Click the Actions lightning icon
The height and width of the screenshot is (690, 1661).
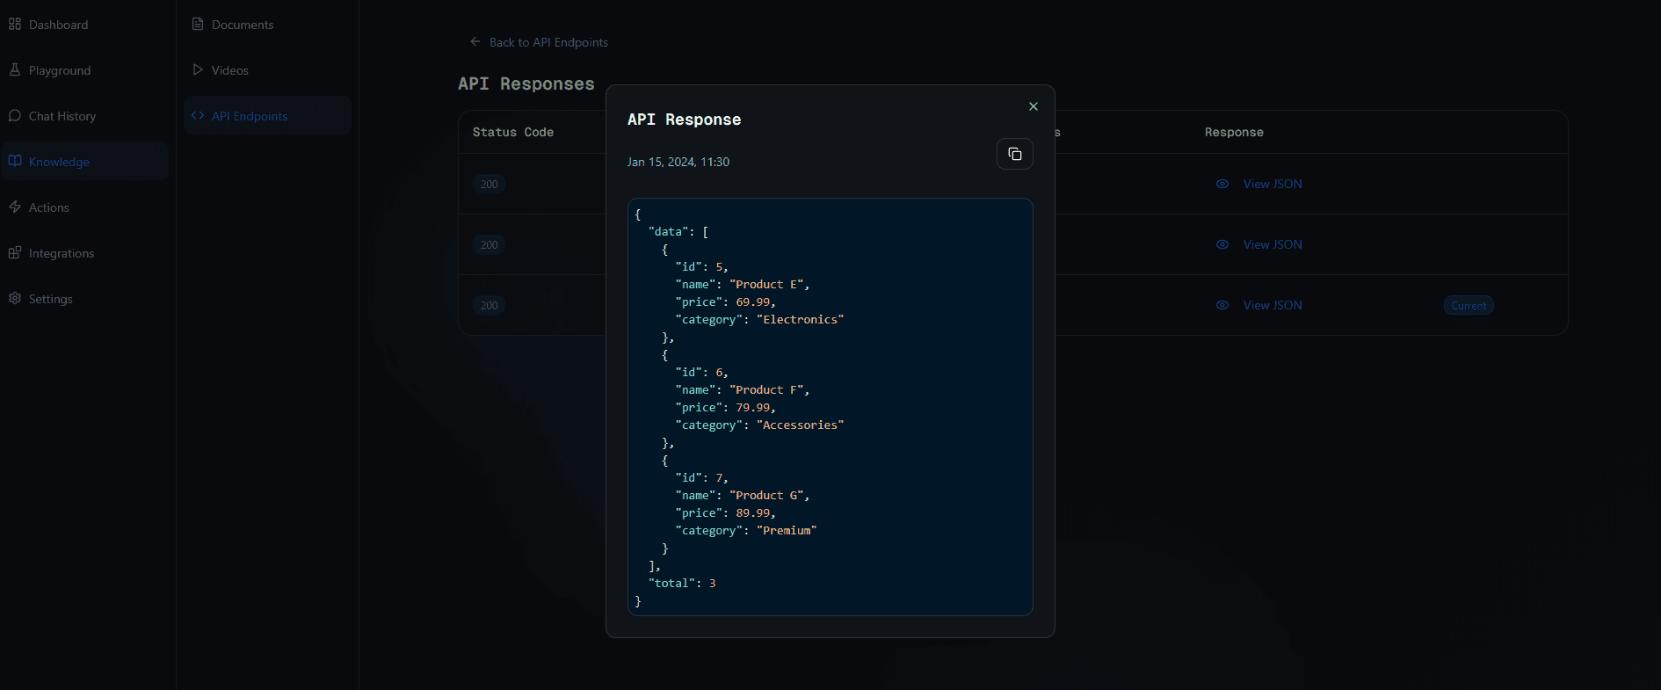point(15,207)
